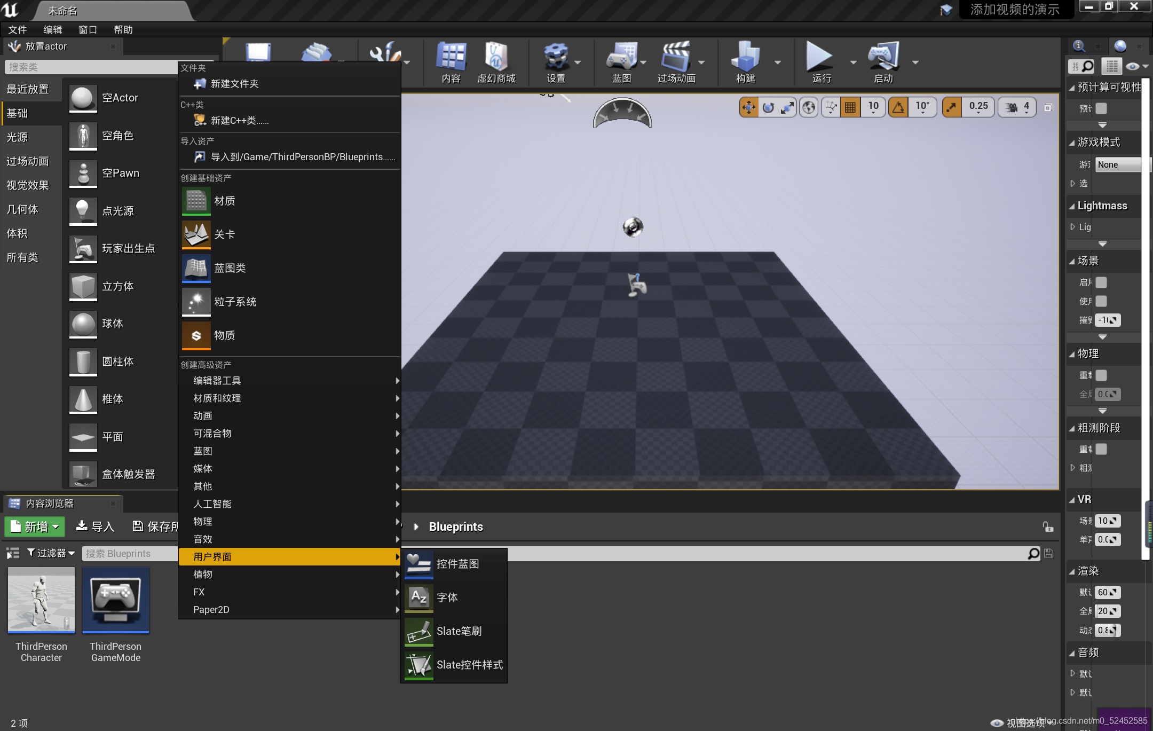This screenshot has width=1153, height=731.
Task: Click the import to /Game/ThirdPersonBP/Blueprints entry
Action: pyautogui.click(x=290, y=157)
